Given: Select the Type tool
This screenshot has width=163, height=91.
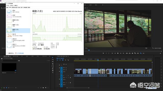Looking at the screenshot, I should (53, 72).
